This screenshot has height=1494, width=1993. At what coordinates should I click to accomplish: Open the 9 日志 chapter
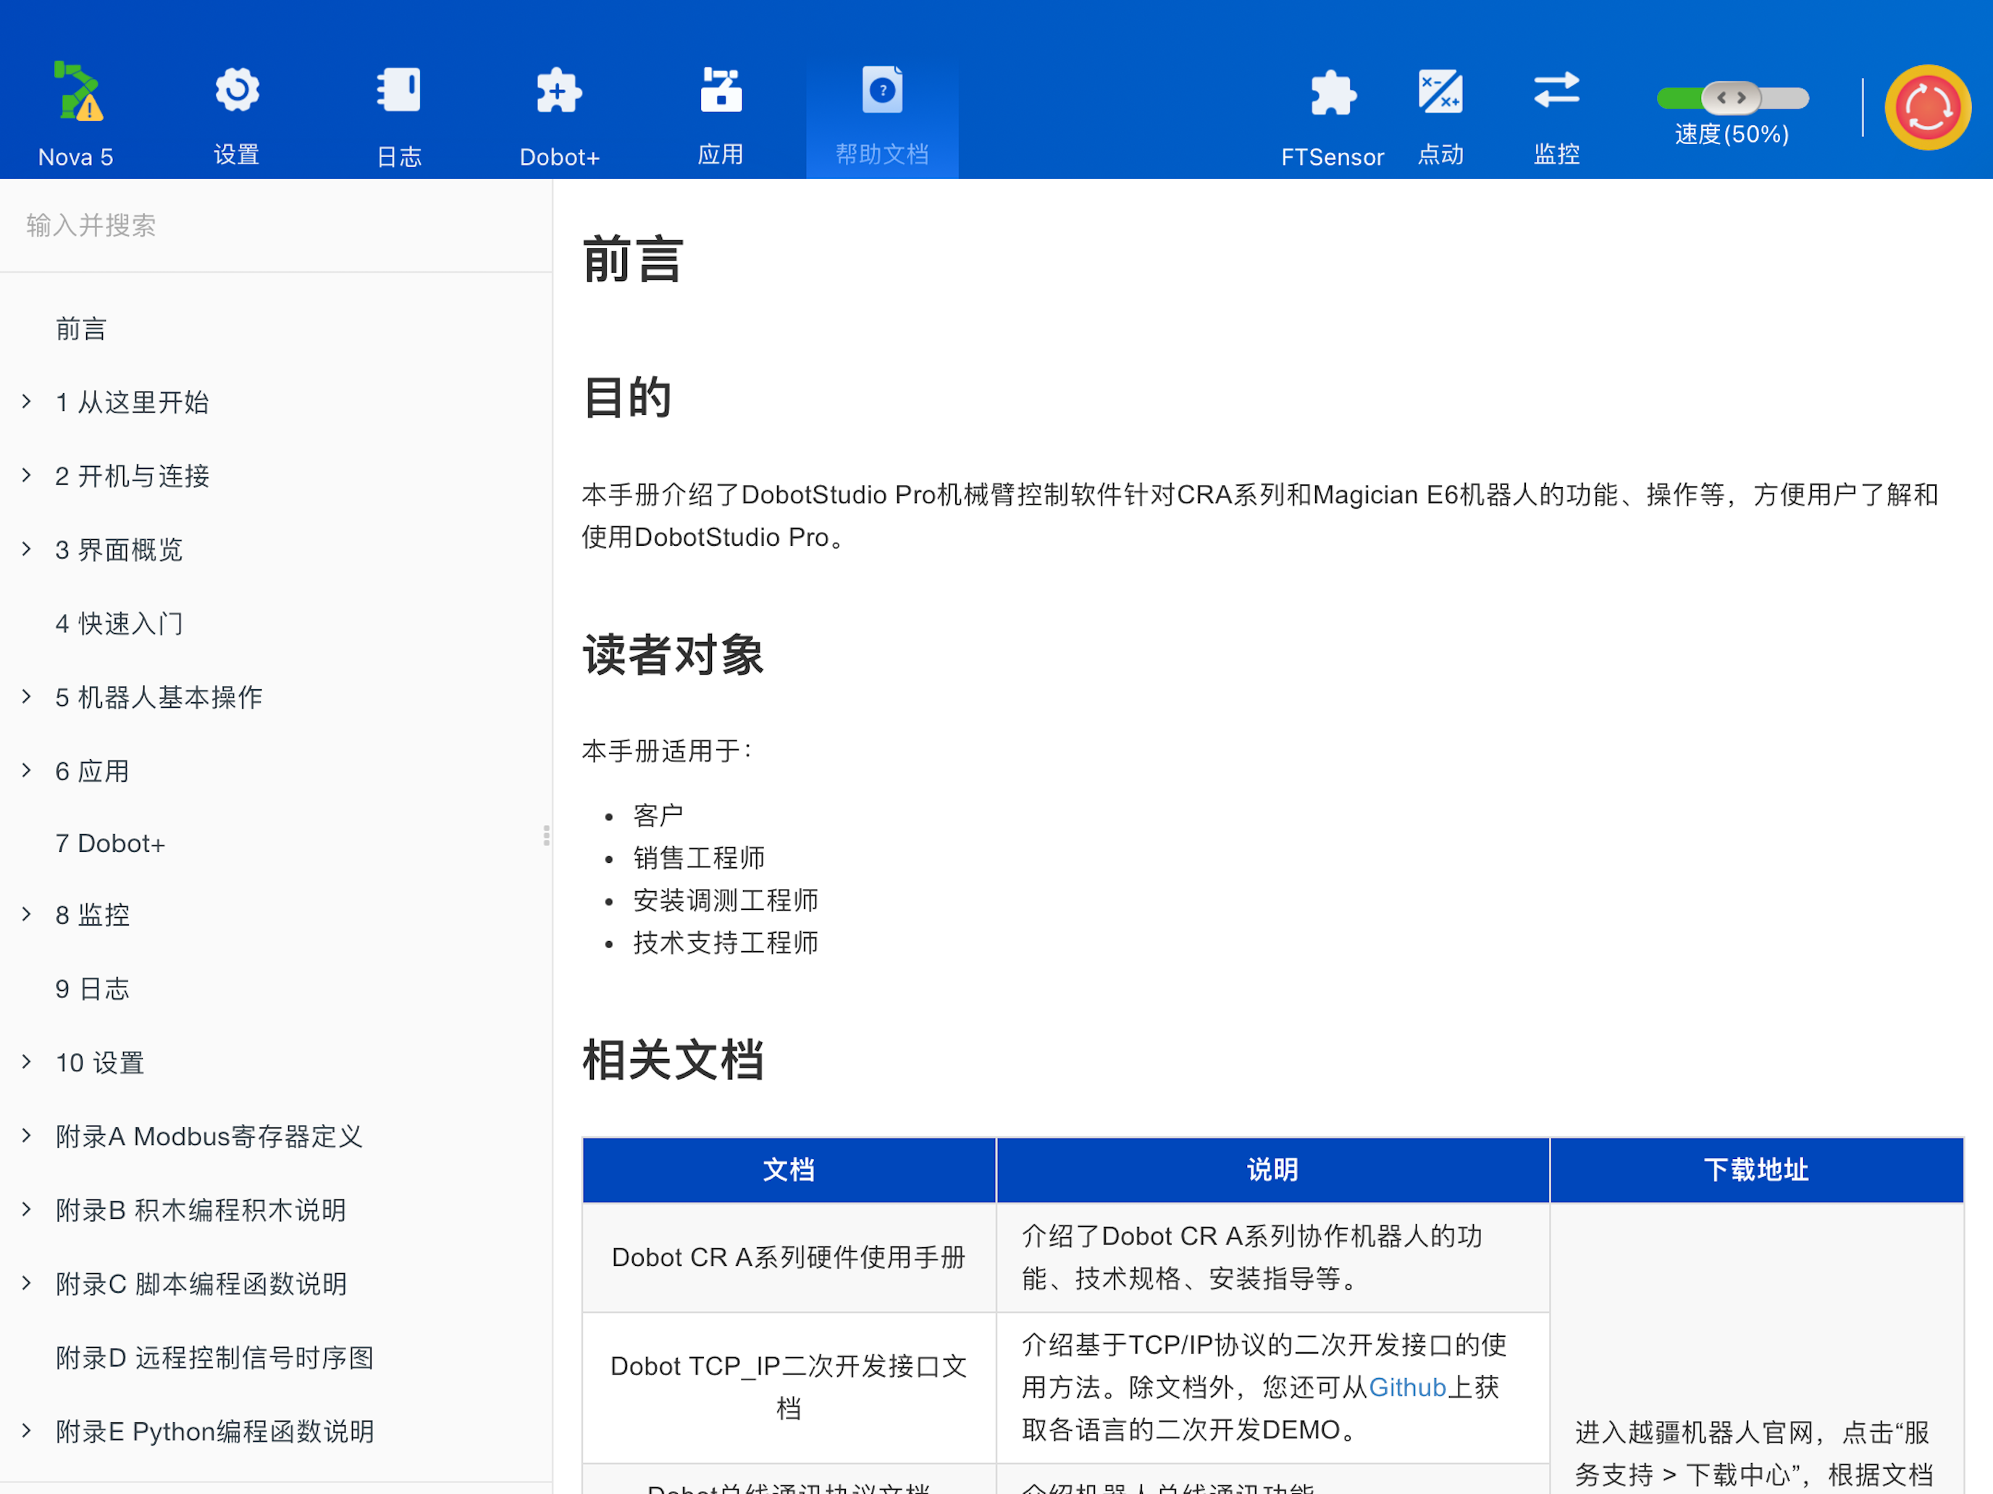93,989
